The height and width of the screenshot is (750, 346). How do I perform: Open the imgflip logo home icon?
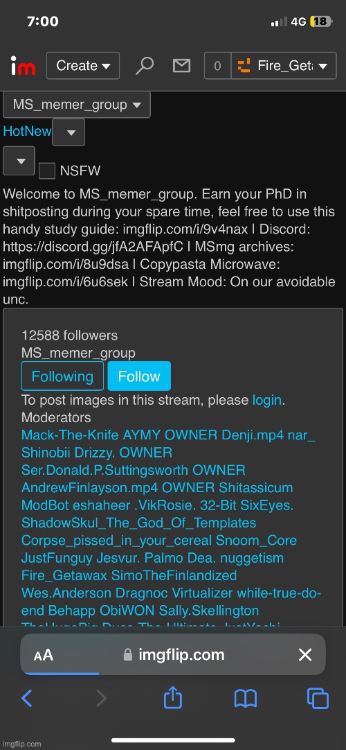coord(23,66)
